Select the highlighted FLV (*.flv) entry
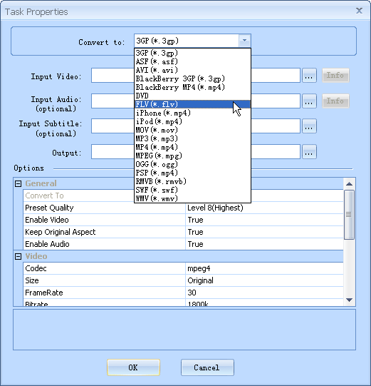Image resolution: width=371 pixels, height=386 pixels. pos(192,104)
